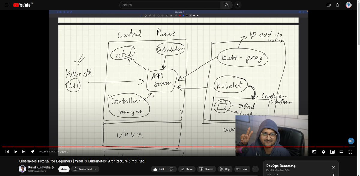Toggle theater mode view
360x176 pixels.
(x=341, y=152)
